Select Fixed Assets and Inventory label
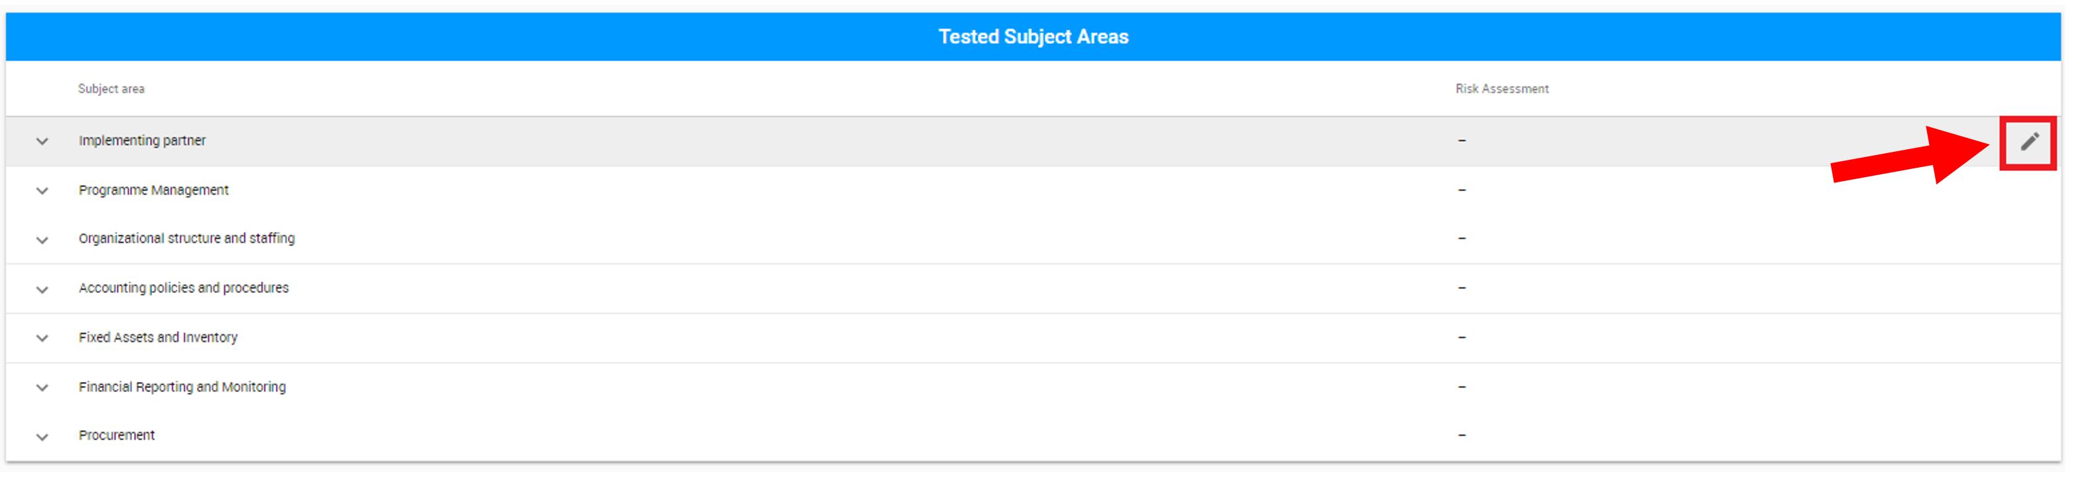2079x482 pixels. (x=158, y=337)
